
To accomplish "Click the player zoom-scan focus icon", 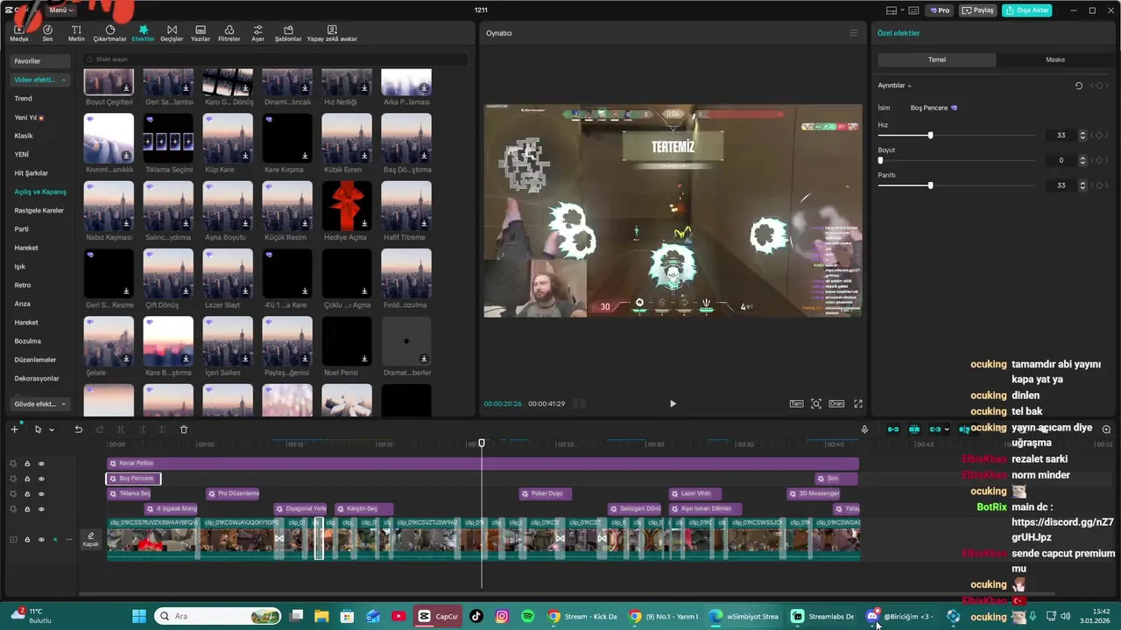I will (x=816, y=403).
